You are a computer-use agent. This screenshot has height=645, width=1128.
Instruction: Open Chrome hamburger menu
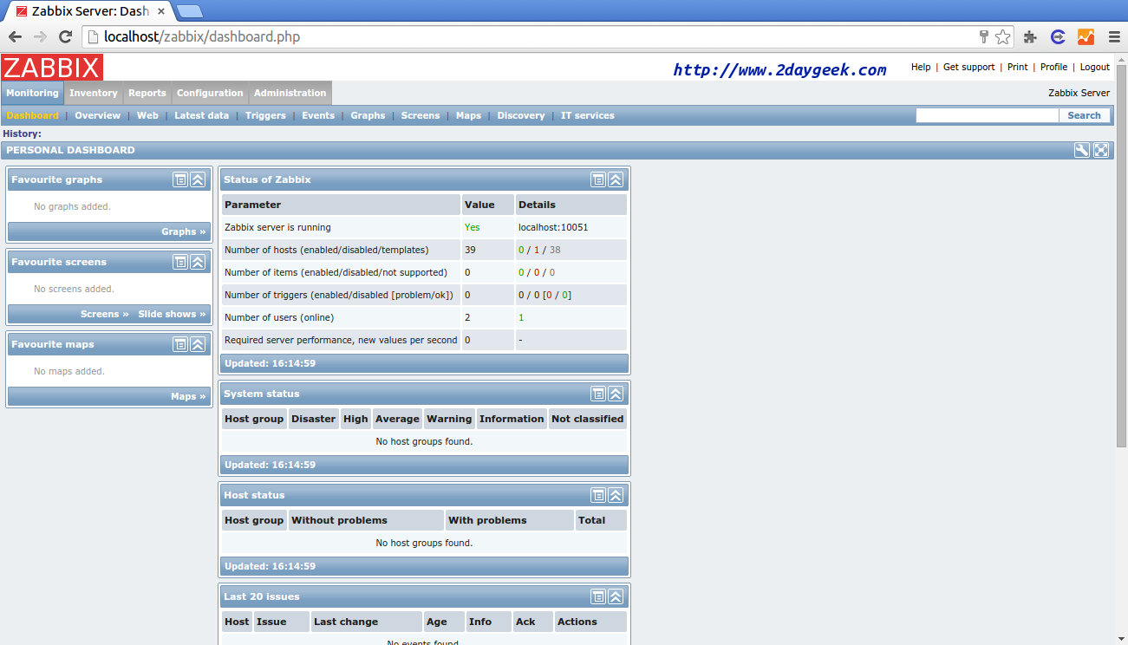[x=1114, y=36]
